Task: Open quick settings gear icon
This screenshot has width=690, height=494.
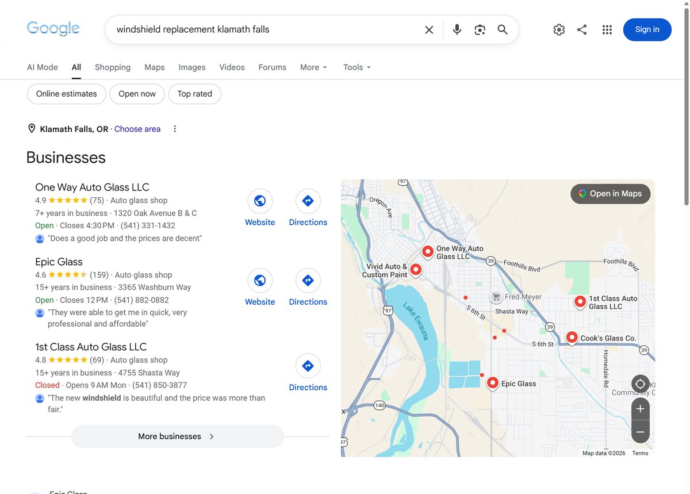Action: pos(559,29)
